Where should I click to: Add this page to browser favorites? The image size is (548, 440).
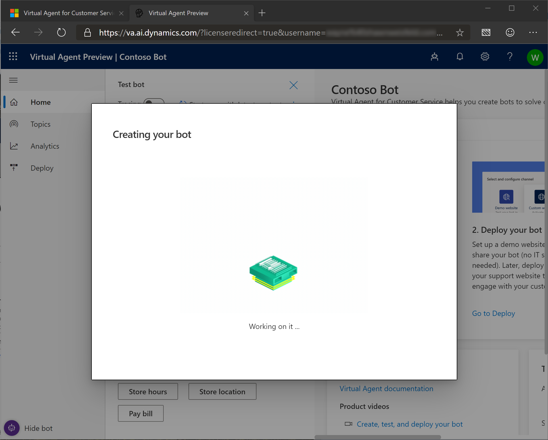click(x=460, y=33)
